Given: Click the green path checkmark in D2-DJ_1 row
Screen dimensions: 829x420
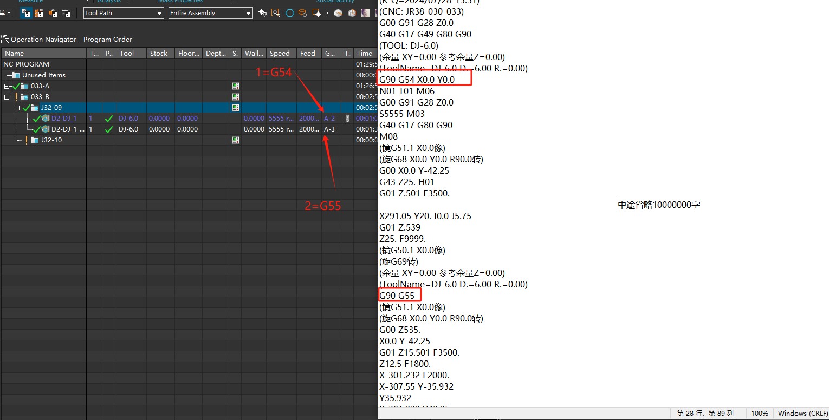Looking at the screenshot, I should click(109, 119).
